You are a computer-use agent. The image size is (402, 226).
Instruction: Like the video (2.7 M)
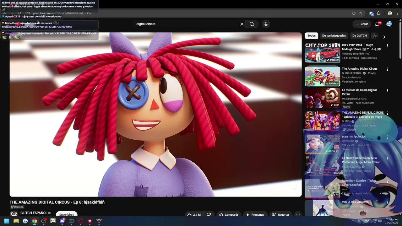tap(194, 214)
